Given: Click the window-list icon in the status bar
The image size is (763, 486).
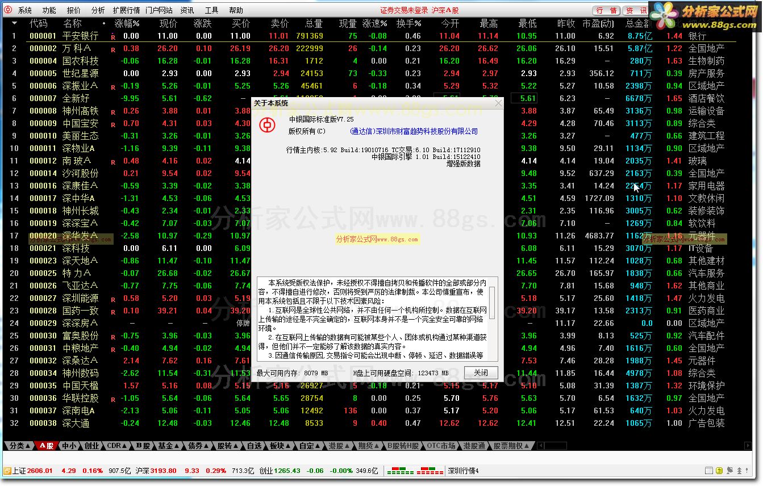Looking at the screenshot, I should point(709,471).
